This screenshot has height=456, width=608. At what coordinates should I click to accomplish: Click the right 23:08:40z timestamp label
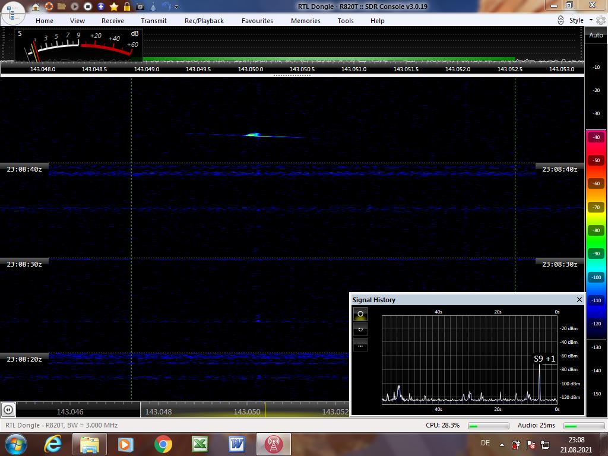point(559,169)
